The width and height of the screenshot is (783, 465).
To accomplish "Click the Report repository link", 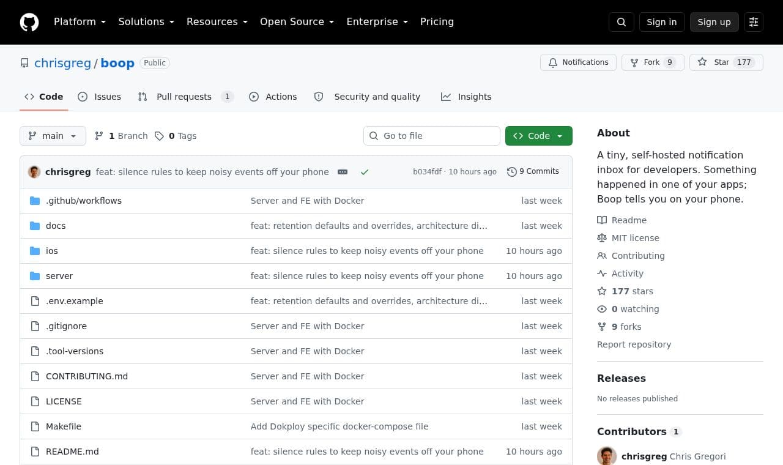I will [x=634, y=344].
